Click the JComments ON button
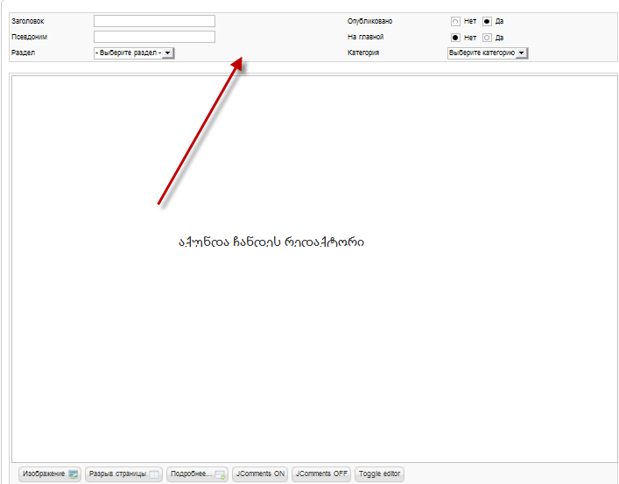Screen dimensions: 619x484 coord(260,473)
